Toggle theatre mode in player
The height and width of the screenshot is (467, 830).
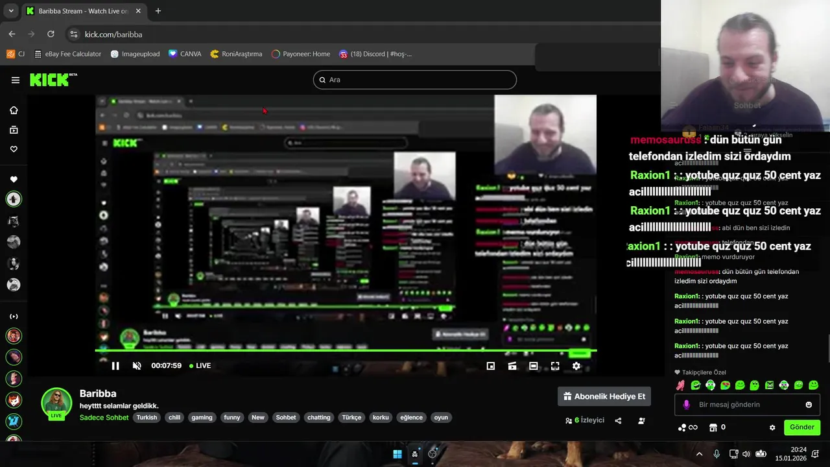coord(533,366)
